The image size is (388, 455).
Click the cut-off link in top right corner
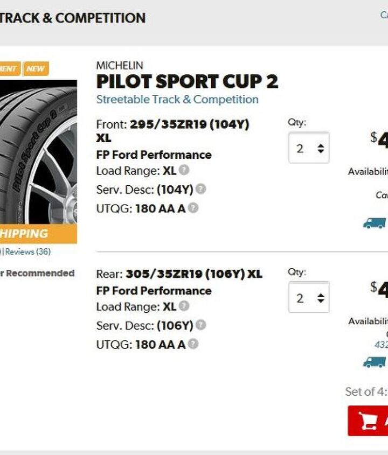[x=384, y=15]
